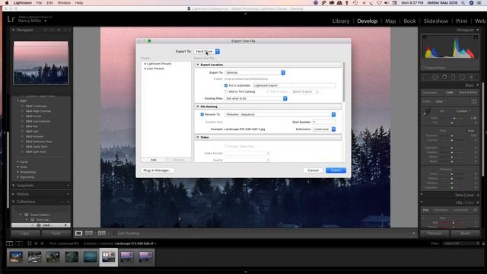This screenshot has height=274, width=487.
Task: Toggle the shadow clipping indicator in the histogram
Action: (425, 37)
